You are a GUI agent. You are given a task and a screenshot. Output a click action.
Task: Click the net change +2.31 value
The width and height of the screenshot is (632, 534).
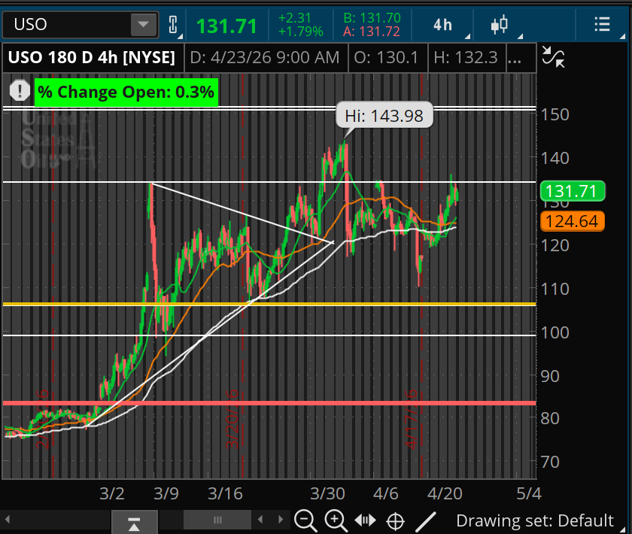point(295,18)
